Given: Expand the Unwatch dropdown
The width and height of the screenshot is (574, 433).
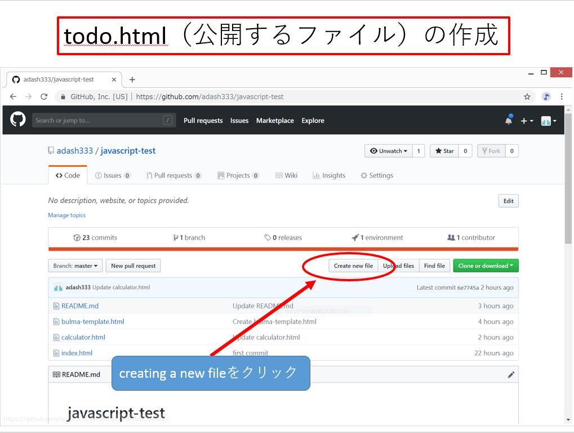Looking at the screenshot, I should click(388, 151).
